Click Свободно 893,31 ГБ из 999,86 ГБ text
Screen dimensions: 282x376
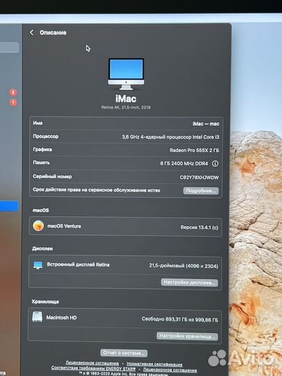click(180, 320)
